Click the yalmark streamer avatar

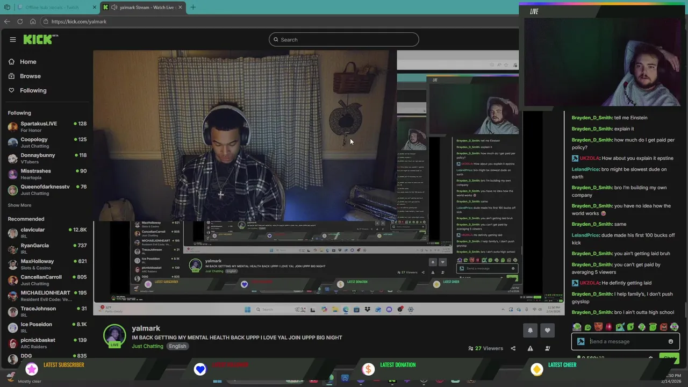[114, 335]
